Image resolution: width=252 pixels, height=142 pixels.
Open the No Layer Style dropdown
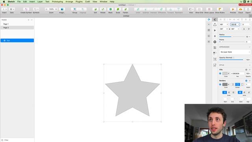tap(235, 52)
